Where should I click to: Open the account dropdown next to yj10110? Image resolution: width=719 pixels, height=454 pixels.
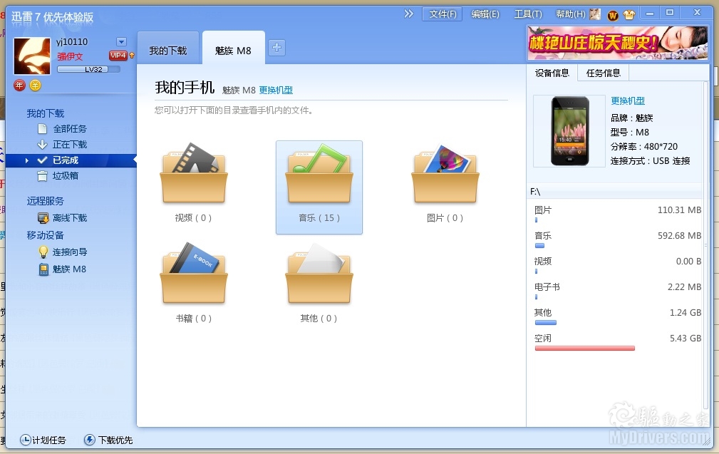[122, 42]
